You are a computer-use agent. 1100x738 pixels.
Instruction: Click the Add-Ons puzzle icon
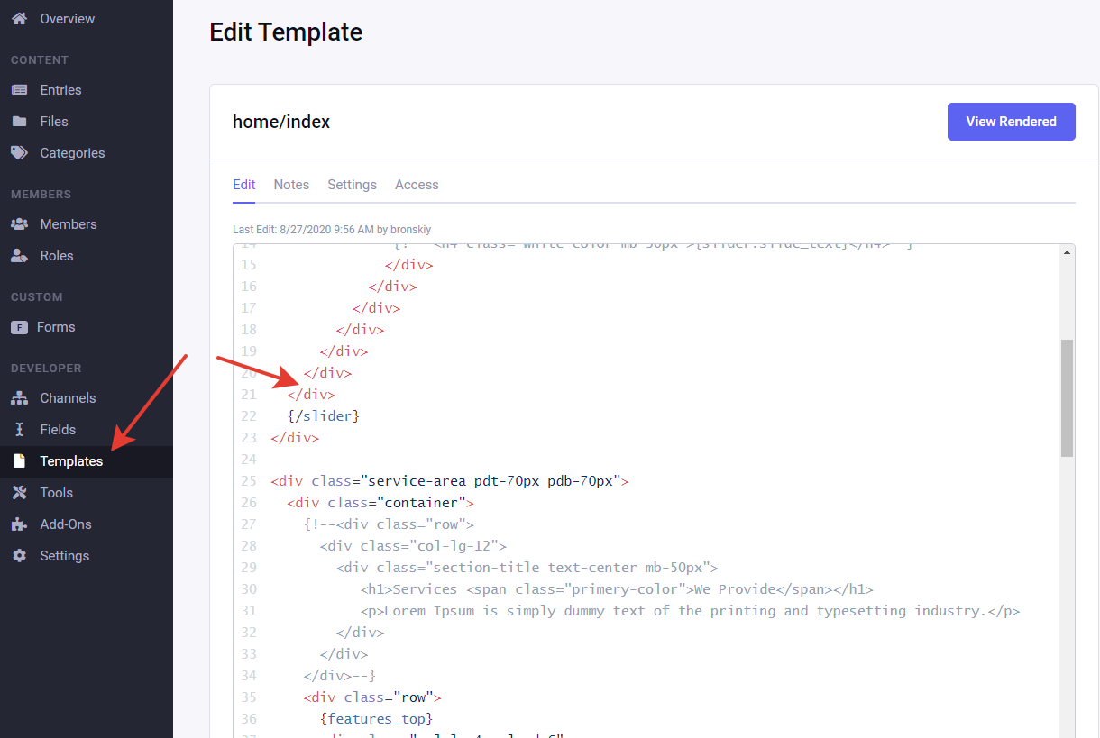point(19,524)
